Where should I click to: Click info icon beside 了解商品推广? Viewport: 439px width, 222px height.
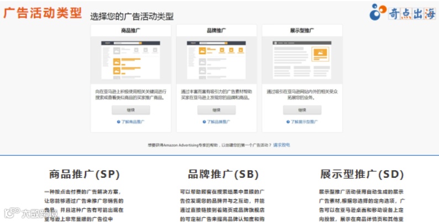(118, 122)
